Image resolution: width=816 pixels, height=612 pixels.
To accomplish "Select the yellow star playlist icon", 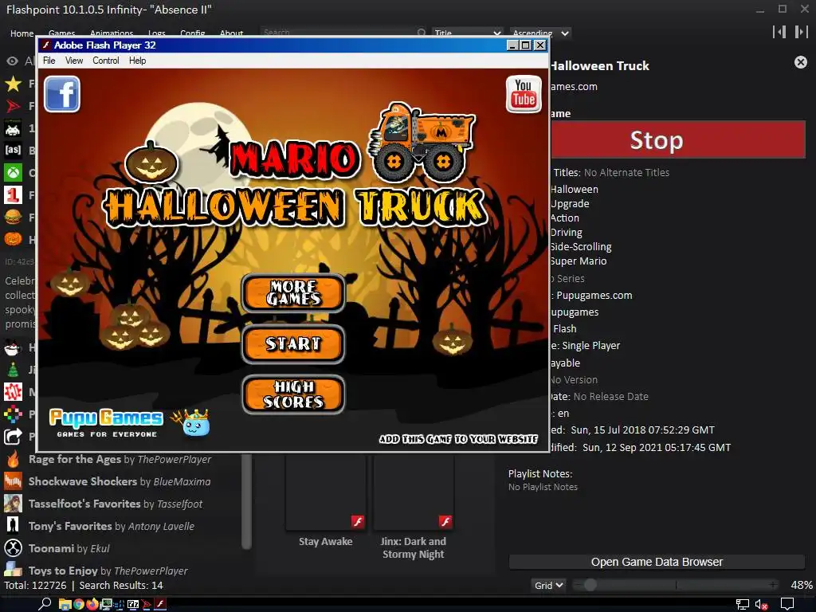I will pyautogui.click(x=13, y=84).
